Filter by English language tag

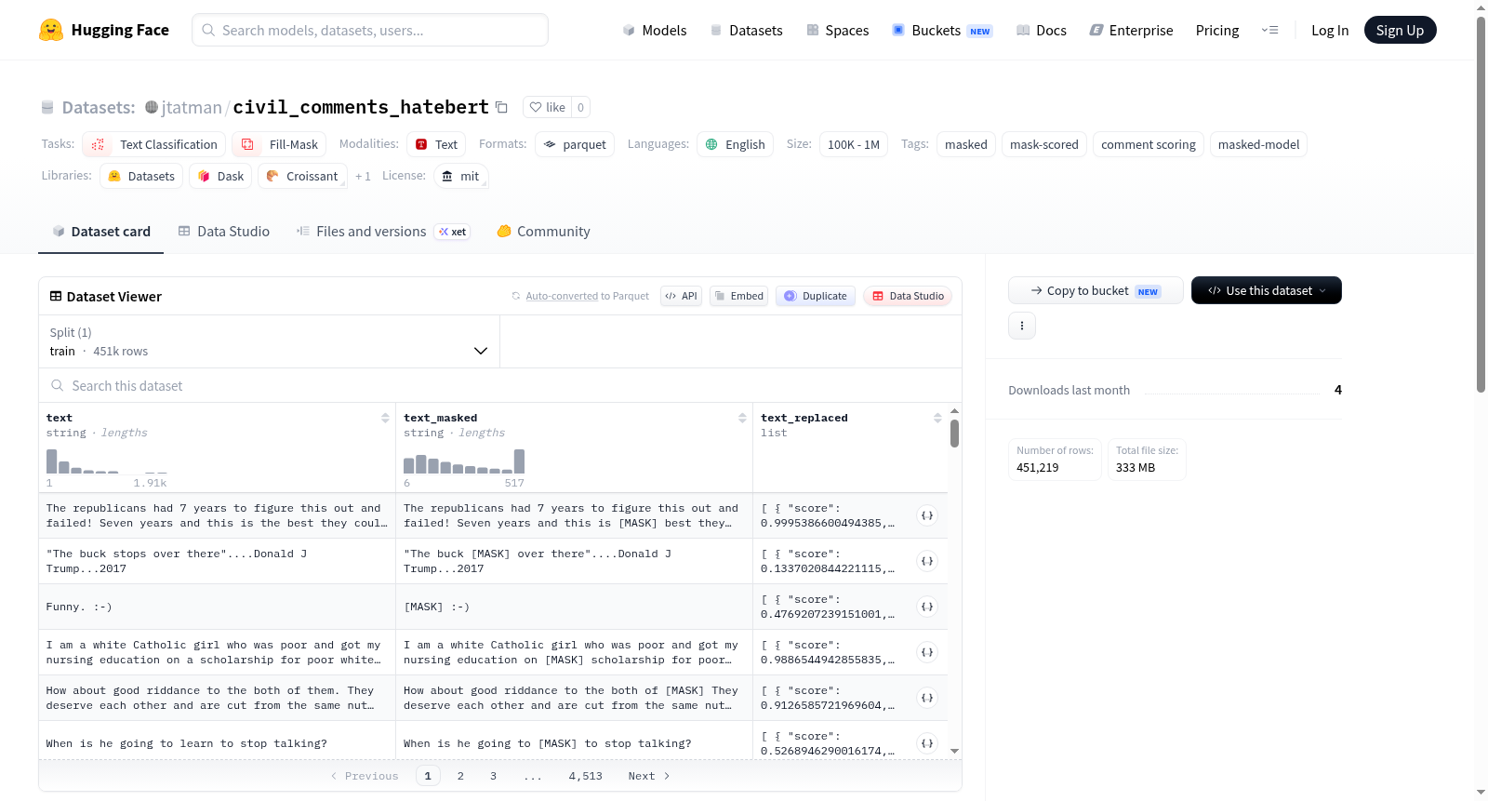pyautogui.click(x=735, y=144)
